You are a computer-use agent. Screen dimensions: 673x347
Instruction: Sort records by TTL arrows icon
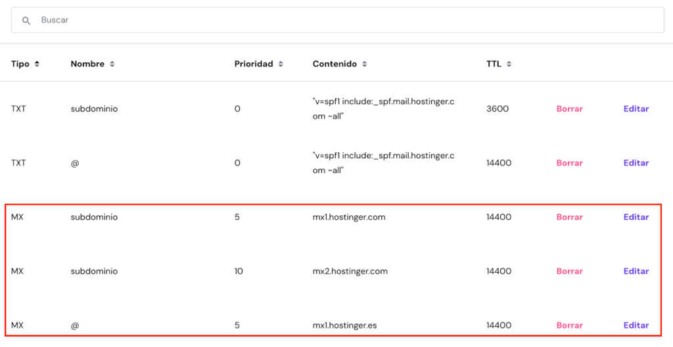pos(509,64)
